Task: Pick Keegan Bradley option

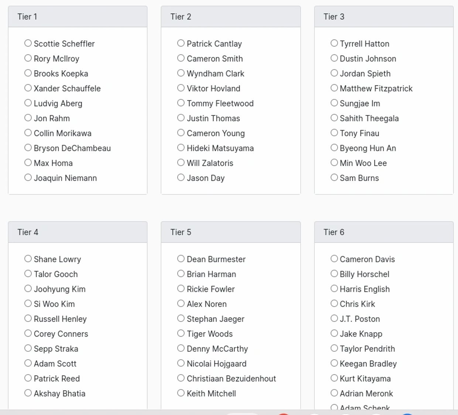Action: (x=334, y=363)
